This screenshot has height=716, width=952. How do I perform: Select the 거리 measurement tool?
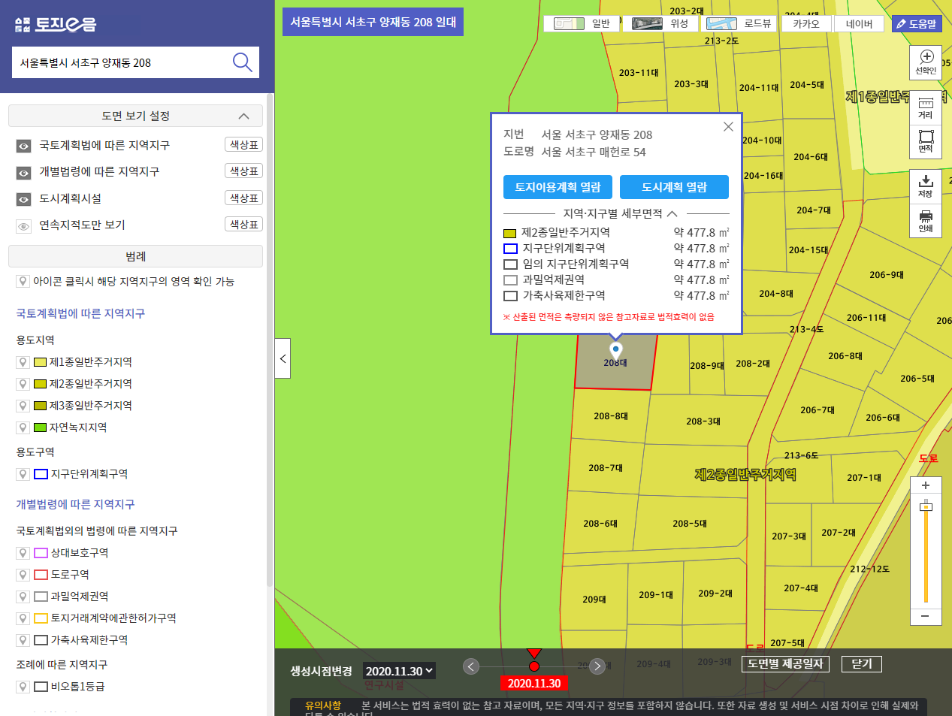pos(926,108)
